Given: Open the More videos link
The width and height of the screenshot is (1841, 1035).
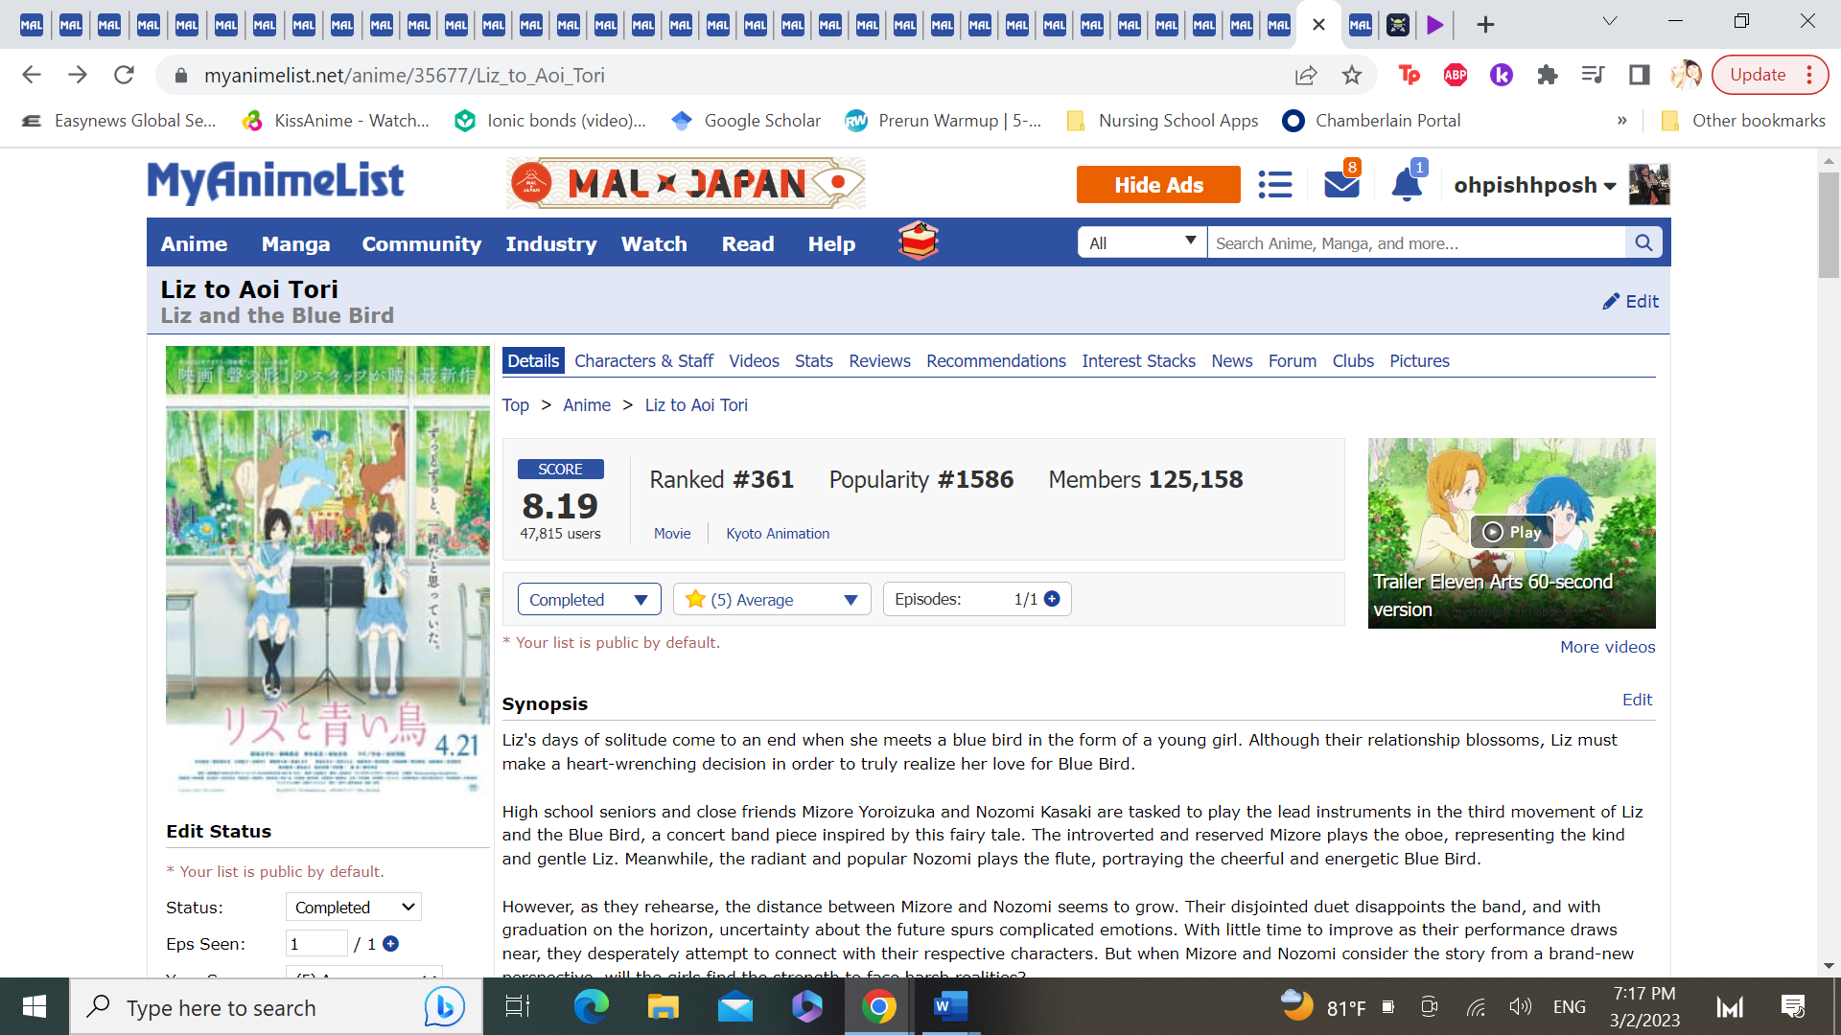Looking at the screenshot, I should pos(1608,647).
